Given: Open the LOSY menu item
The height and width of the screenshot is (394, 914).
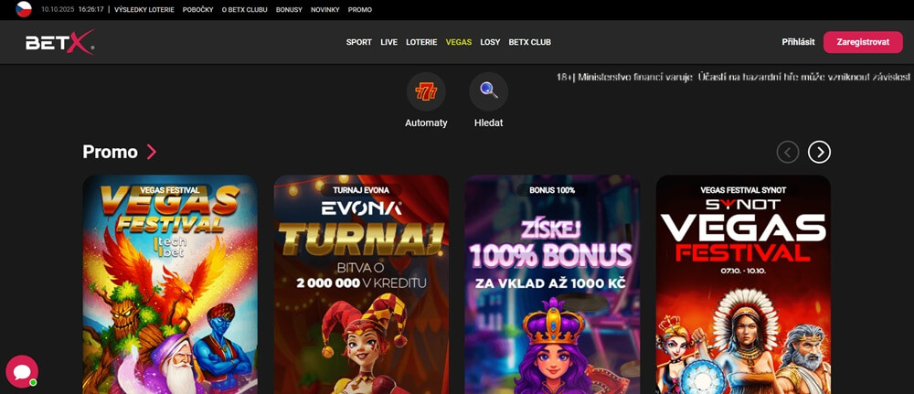Looking at the screenshot, I should click(x=490, y=42).
